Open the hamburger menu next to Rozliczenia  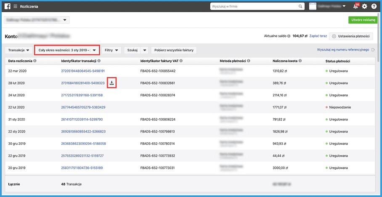[15, 7]
